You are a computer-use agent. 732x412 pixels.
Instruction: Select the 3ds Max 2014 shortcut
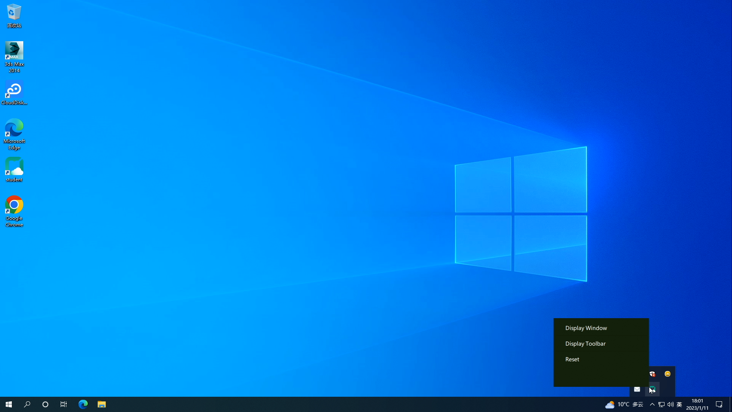pos(14,57)
